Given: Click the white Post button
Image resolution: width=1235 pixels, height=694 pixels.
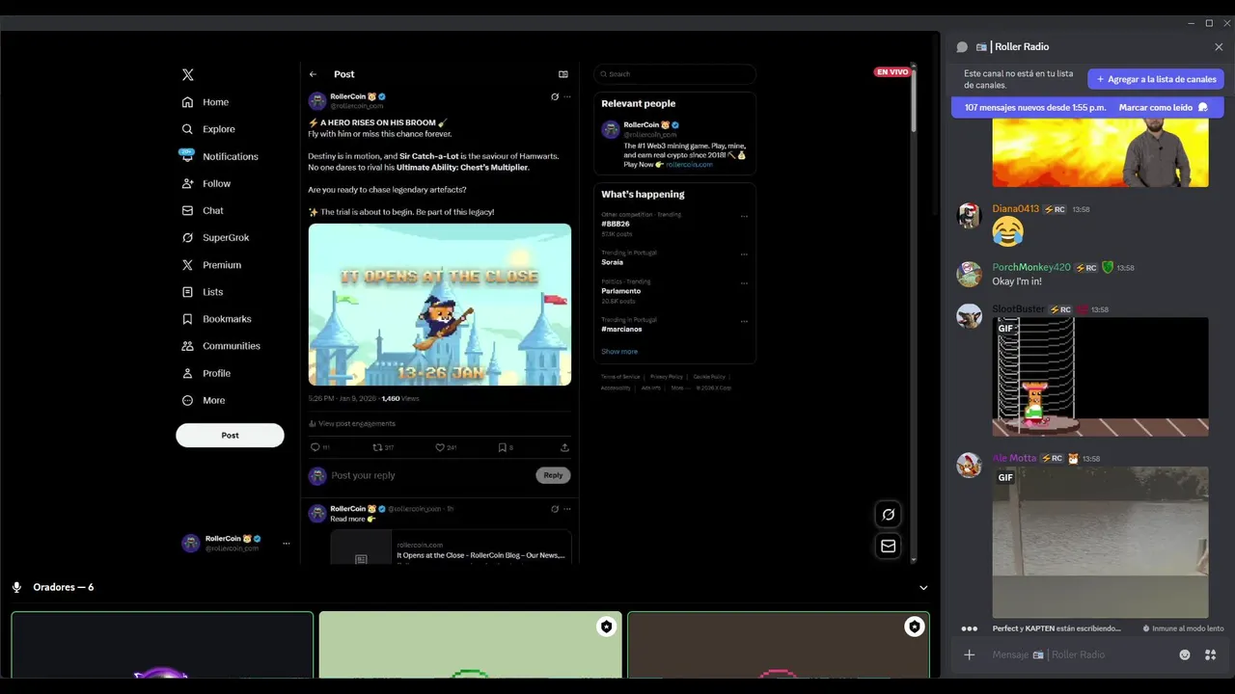Looking at the screenshot, I should click(230, 435).
